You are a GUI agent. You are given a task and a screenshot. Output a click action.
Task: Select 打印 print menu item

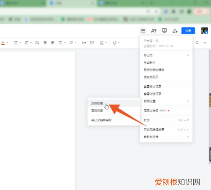(166, 120)
